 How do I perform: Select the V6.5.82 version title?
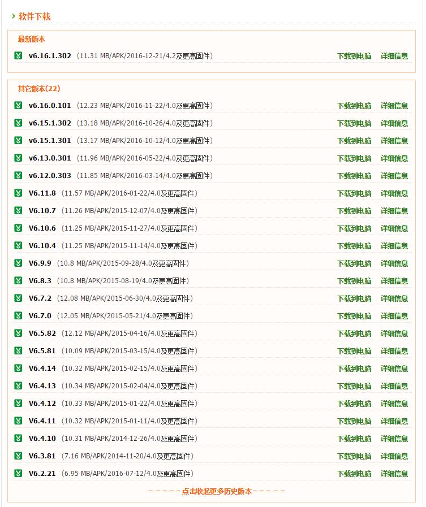(x=42, y=333)
